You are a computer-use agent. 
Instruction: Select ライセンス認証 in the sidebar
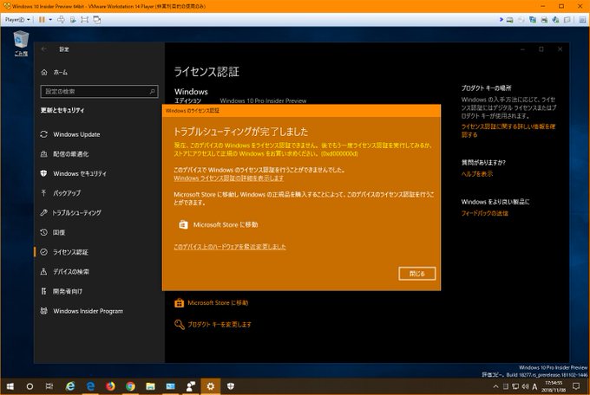pyautogui.click(x=64, y=252)
